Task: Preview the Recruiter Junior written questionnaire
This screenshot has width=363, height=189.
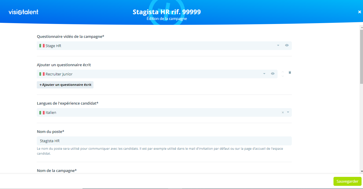Action: [x=272, y=74]
